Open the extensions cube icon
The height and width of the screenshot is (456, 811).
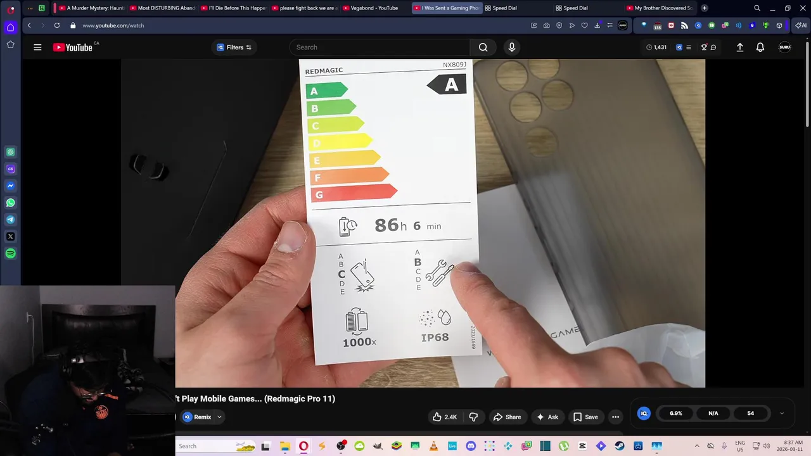[779, 25]
